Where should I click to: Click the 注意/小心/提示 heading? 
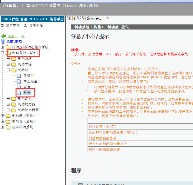click(x=90, y=36)
